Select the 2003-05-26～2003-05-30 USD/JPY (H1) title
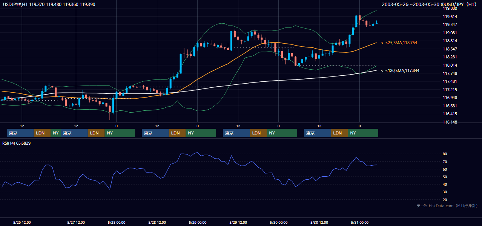The width and height of the screenshot is (482, 226). click(x=430, y=5)
